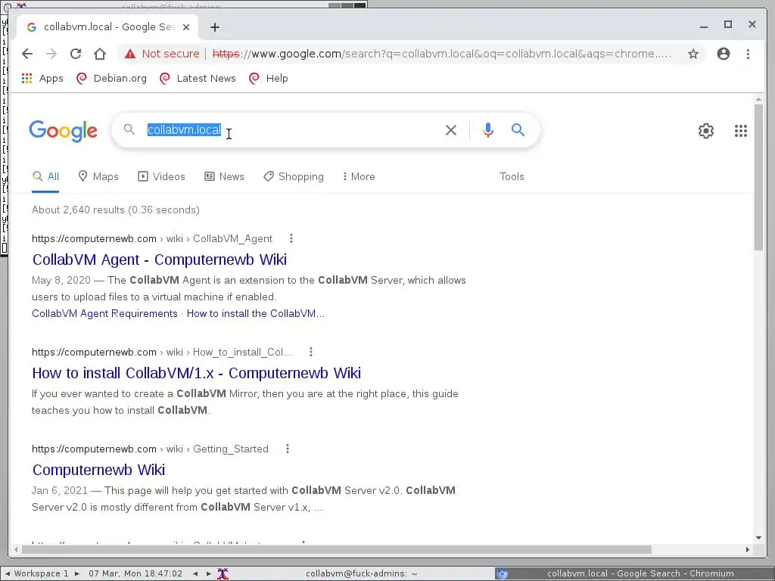Switch to terminal collabvm@fuck-admins in taskbar
Image resolution: width=775 pixels, height=581 pixels.
(361, 573)
